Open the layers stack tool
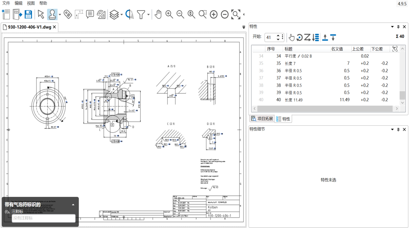 [x=114, y=14]
